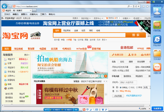Switch to the 聚划算 navigation tab
Viewport: 164px width, 112px height.
[x=31, y=49]
